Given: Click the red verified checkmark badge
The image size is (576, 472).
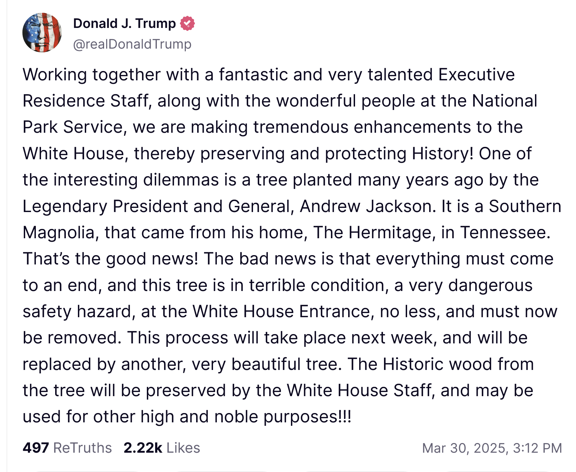Looking at the screenshot, I should click(x=187, y=23).
